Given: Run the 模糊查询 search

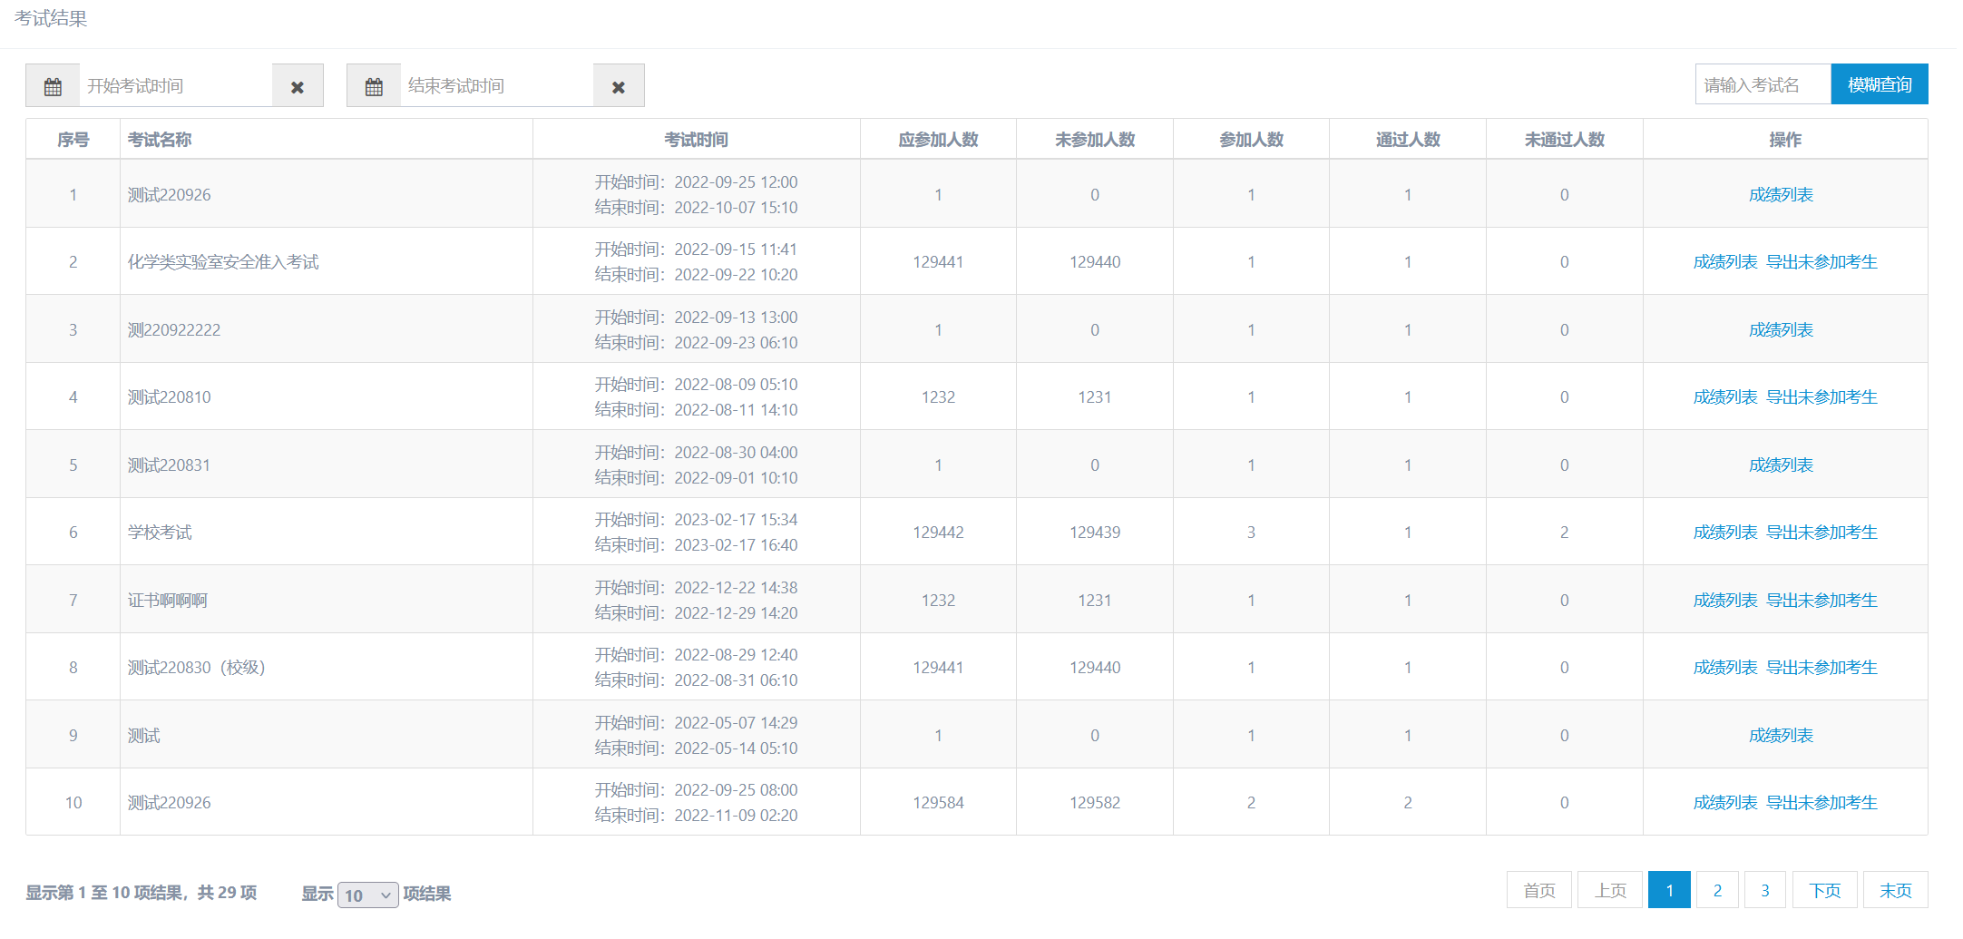Looking at the screenshot, I should click(1880, 84).
